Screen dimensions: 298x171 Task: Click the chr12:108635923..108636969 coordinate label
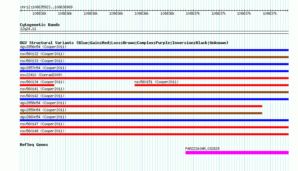pyautogui.click(x=46, y=7)
